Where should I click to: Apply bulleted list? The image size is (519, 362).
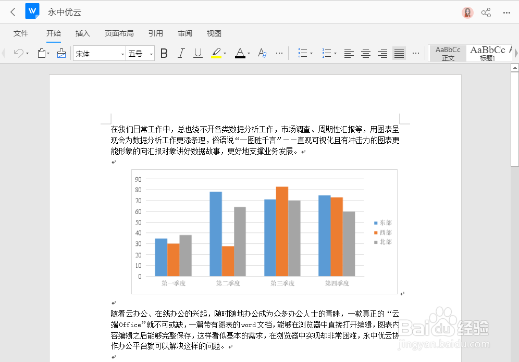(x=303, y=53)
